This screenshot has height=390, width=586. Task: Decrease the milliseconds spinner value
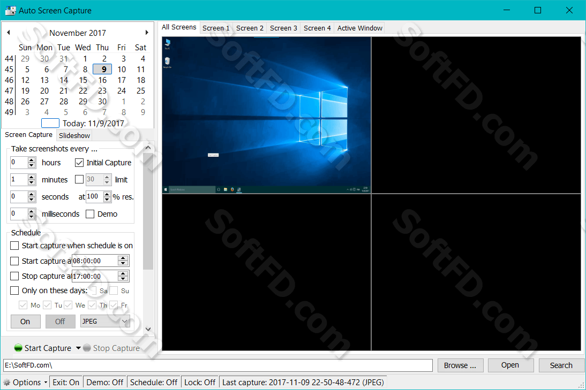tap(32, 217)
